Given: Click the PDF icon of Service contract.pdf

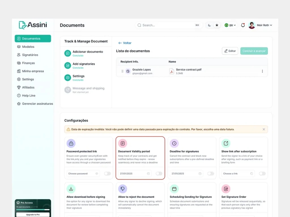Looking at the screenshot, I should [x=171, y=71].
